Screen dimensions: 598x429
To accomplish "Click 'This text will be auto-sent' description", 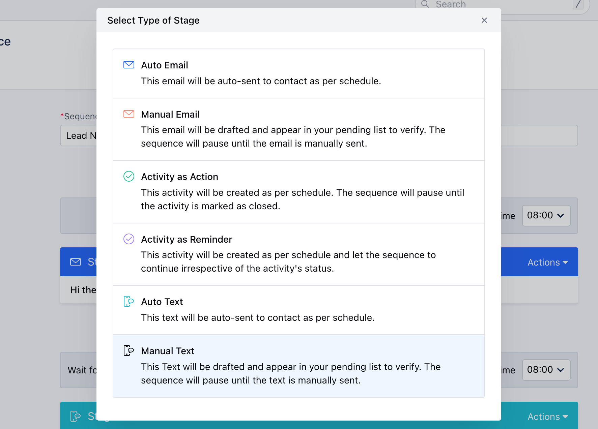I will pos(258,318).
